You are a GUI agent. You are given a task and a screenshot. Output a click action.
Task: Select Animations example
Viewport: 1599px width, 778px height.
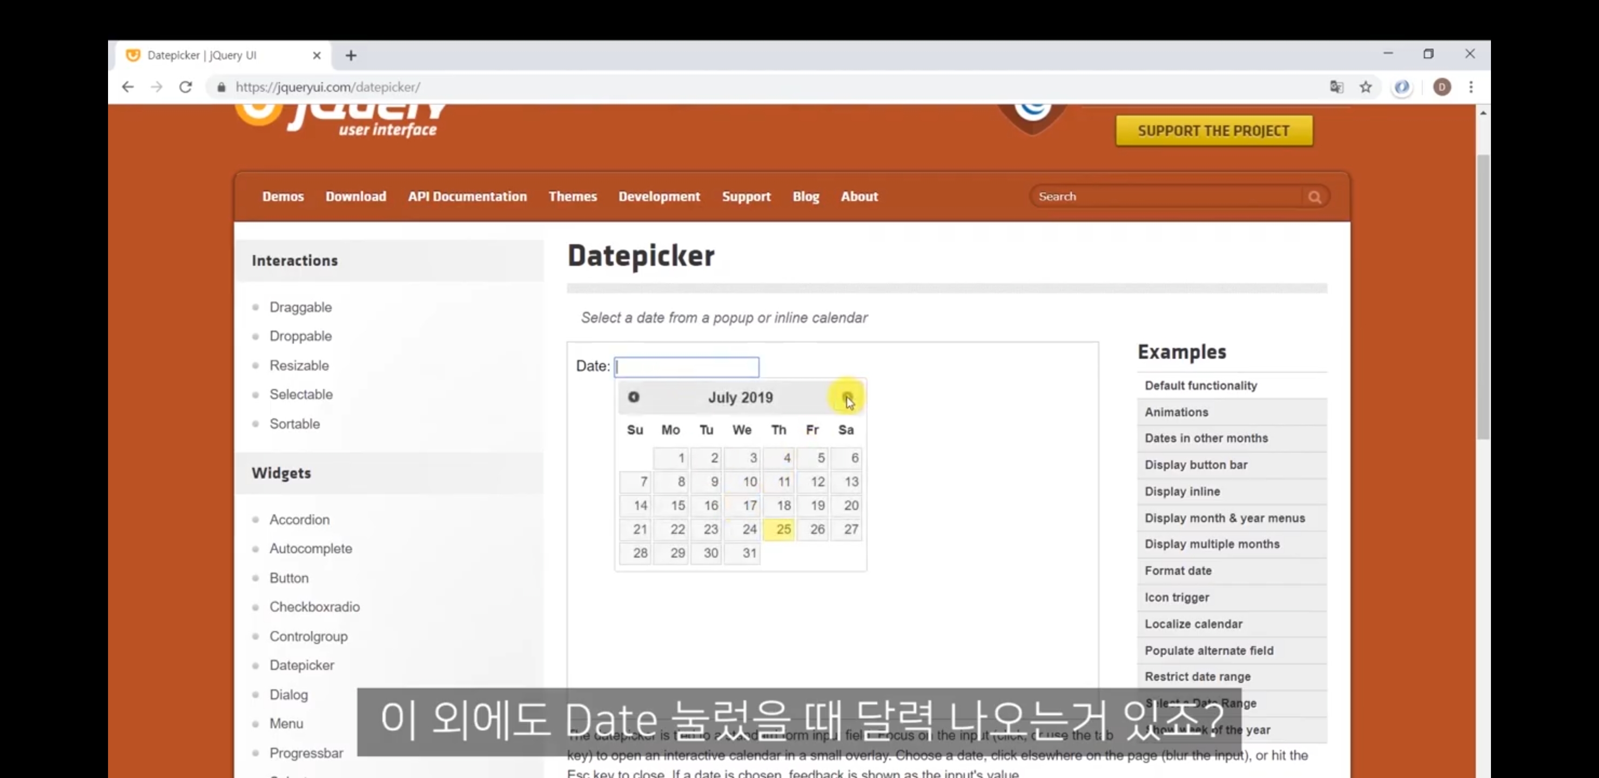(x=1232, y=412)
